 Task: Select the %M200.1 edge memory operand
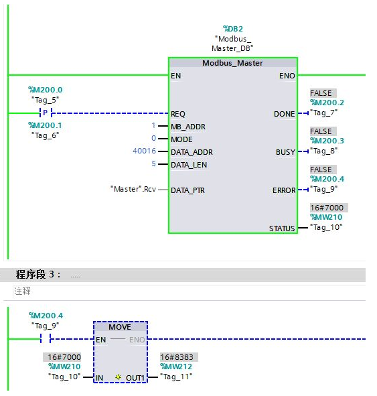pos(45,125)
